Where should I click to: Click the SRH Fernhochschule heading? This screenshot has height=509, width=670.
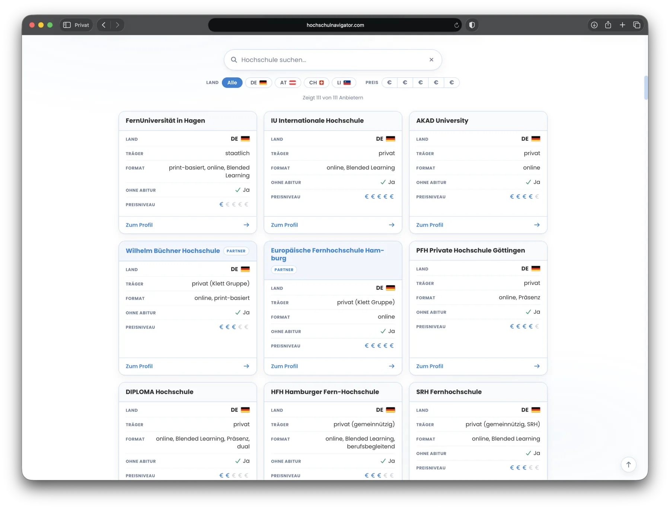[x=449, y=392]
